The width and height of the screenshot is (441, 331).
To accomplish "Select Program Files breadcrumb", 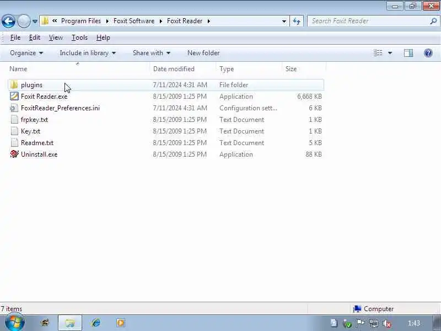I will point(80,21).
